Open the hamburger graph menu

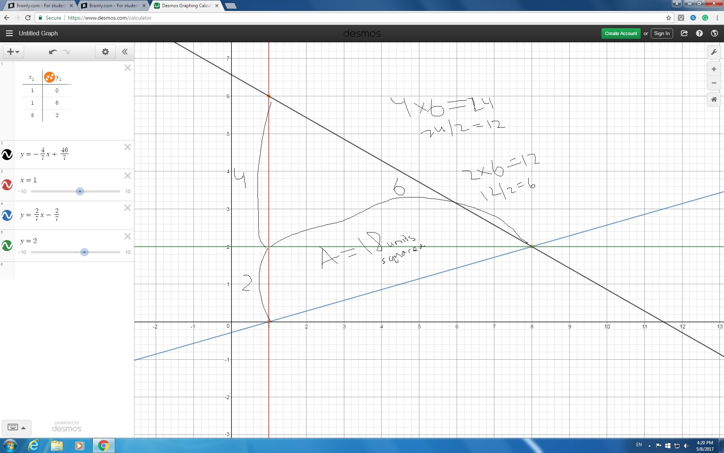(9, 33)
